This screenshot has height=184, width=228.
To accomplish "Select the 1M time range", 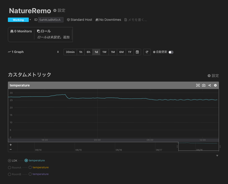I will click(x=113, y=52).
